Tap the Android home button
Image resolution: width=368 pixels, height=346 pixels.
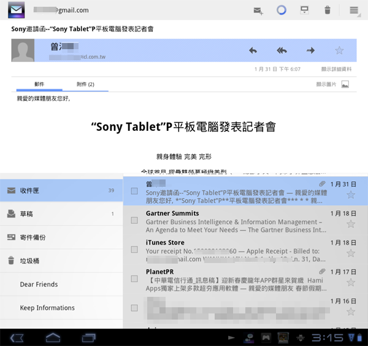53,338
